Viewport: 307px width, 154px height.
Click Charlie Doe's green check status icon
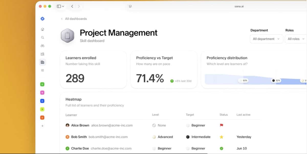coord(222,148)
